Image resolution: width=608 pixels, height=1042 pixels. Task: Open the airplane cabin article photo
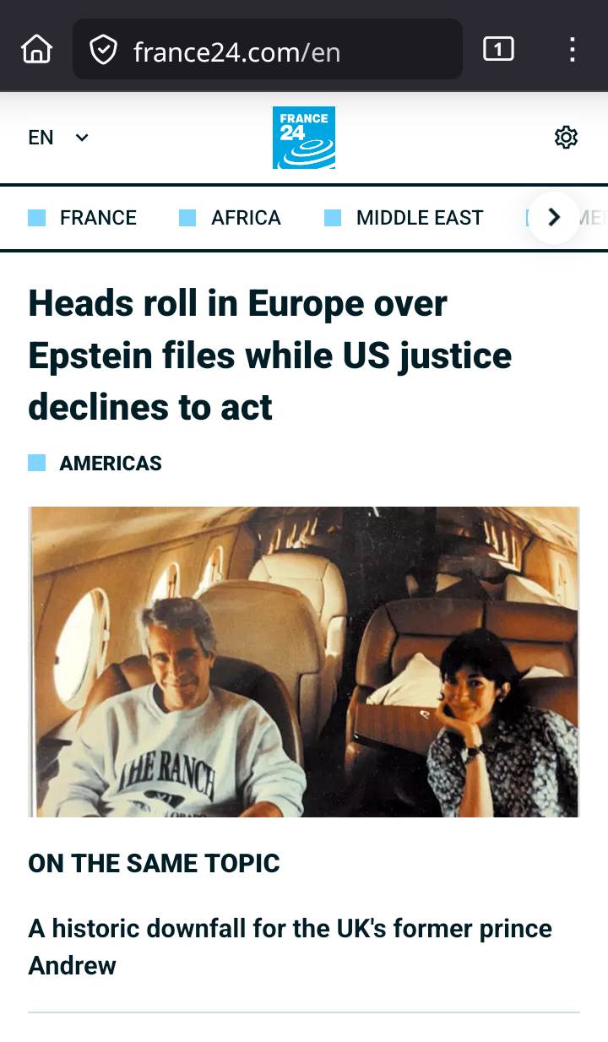304,661
